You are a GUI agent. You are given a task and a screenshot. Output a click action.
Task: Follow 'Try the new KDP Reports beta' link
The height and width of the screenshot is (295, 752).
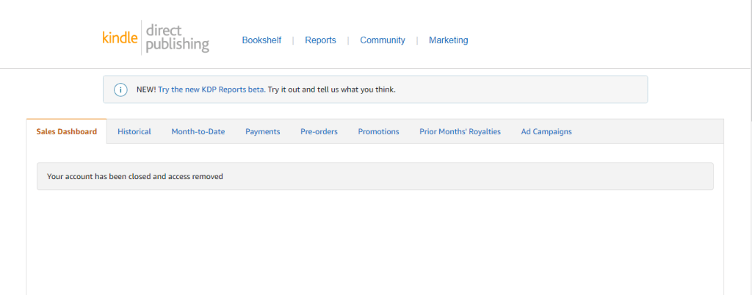[x=211, y=90]
